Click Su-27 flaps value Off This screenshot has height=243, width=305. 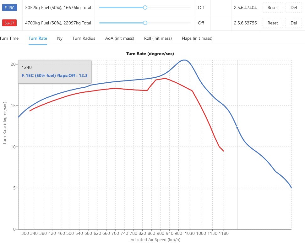coord(201,23)
